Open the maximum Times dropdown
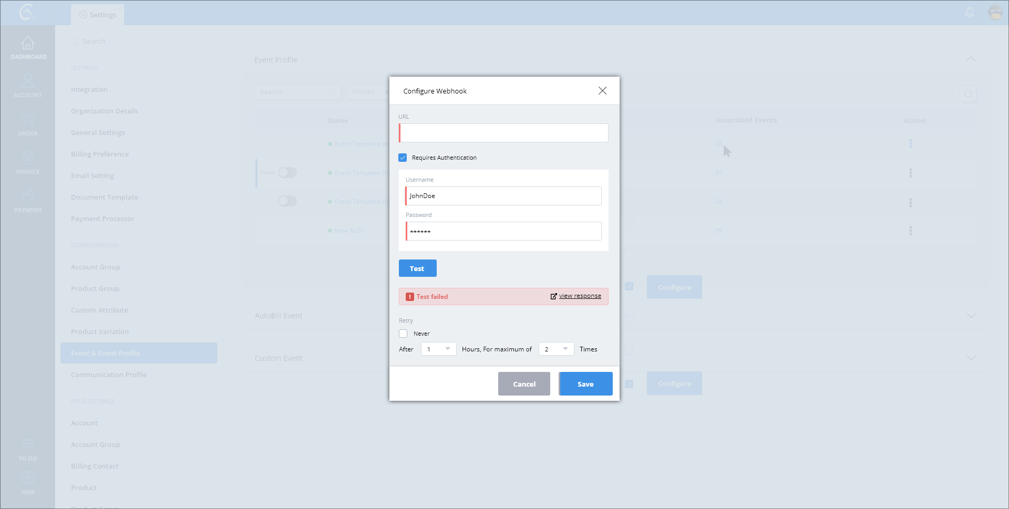The height and width of the screenshot is (509, 1009). pyautogui.click(x=556, y=349)
